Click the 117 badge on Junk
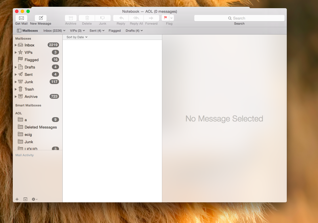 pos(54,82)
